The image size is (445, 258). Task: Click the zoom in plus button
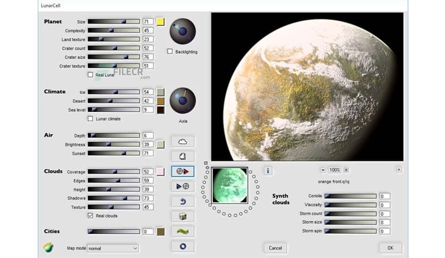point(346,170)
